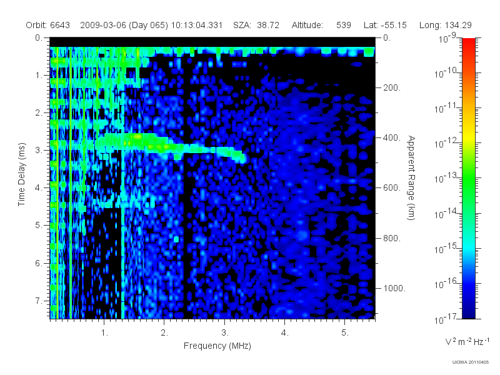Screen dimensions: 500x375
Task: Click the frequency tick label '3.'
Action: tap(225, 333)
